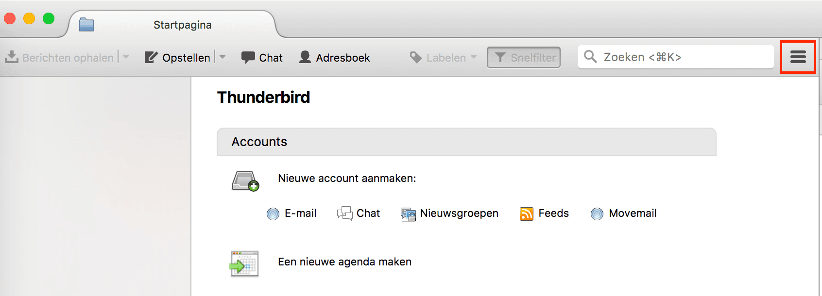Open the Labelen dropdown arrow

point(474,58)
